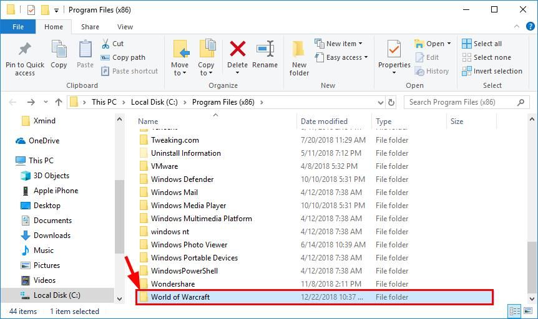Click Select all in the ribbon
Viewport: 538px width, 319px height.
[482, 44]
